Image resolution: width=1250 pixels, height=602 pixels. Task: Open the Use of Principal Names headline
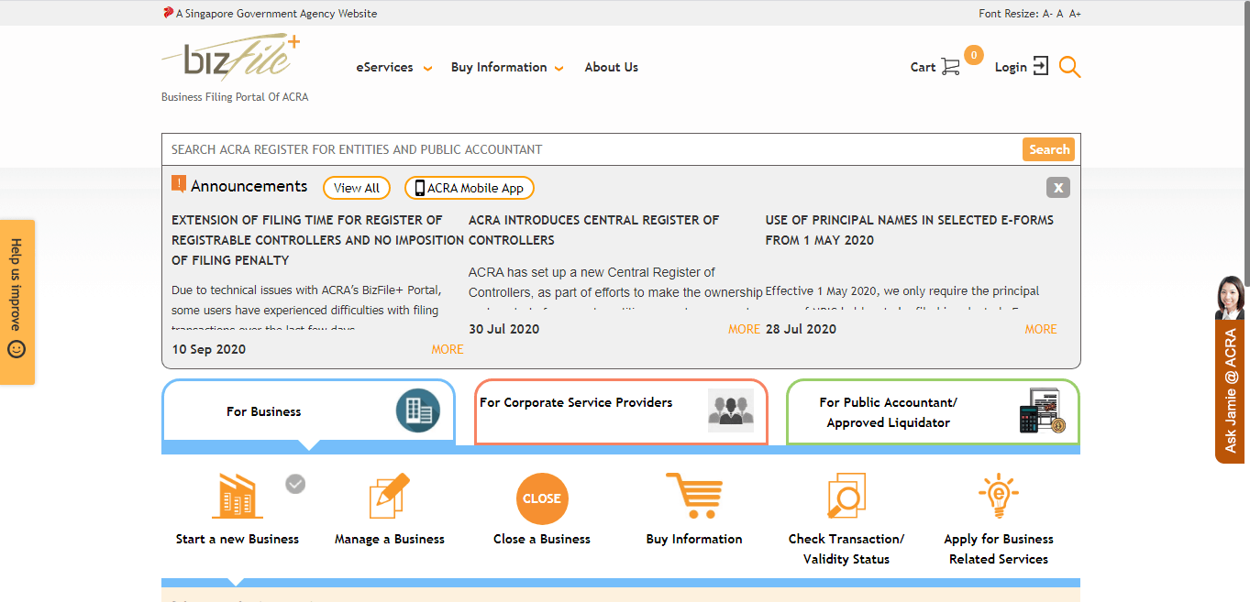[910, 230]
